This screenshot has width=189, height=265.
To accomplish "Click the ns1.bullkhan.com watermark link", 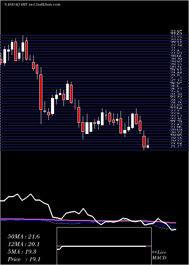I will pyautogui.click(x=49, y=5).
